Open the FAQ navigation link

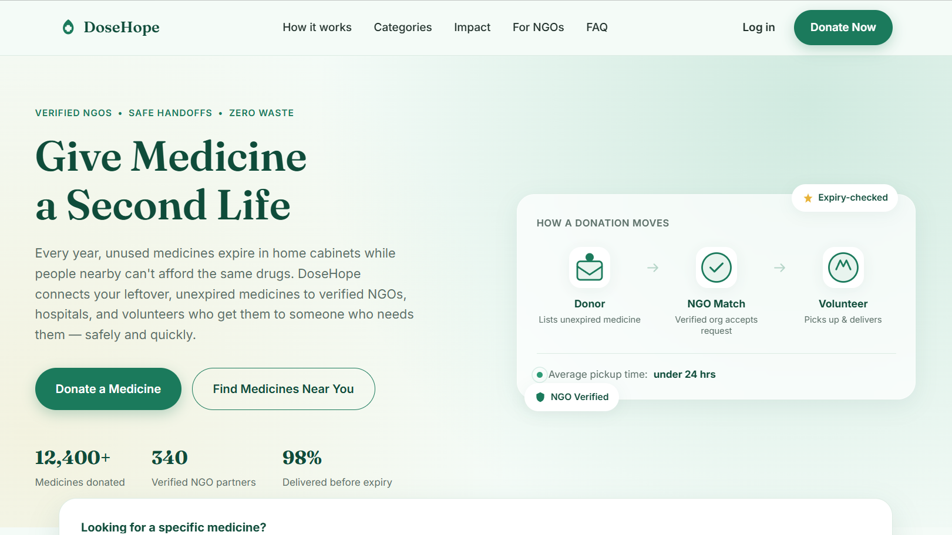coord(597,27)
